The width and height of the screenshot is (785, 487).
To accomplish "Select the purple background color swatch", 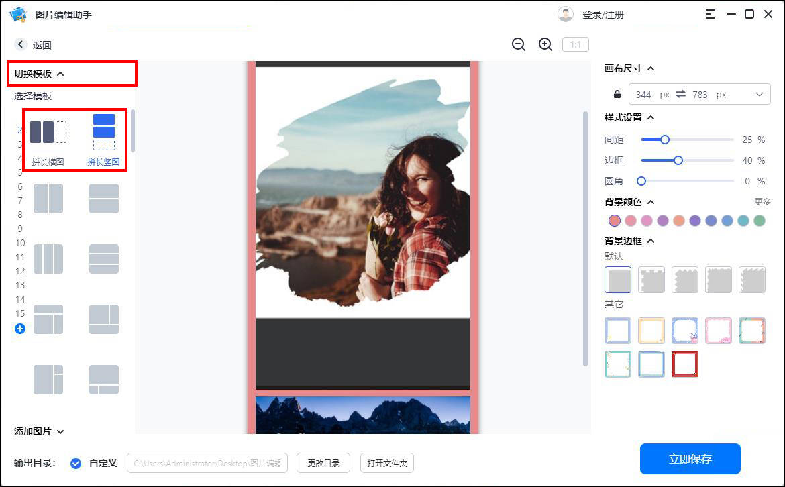I will click(663, 220).
